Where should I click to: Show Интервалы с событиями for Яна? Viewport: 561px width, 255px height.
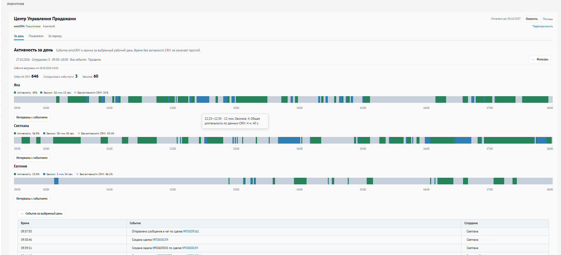coord(32,117)
